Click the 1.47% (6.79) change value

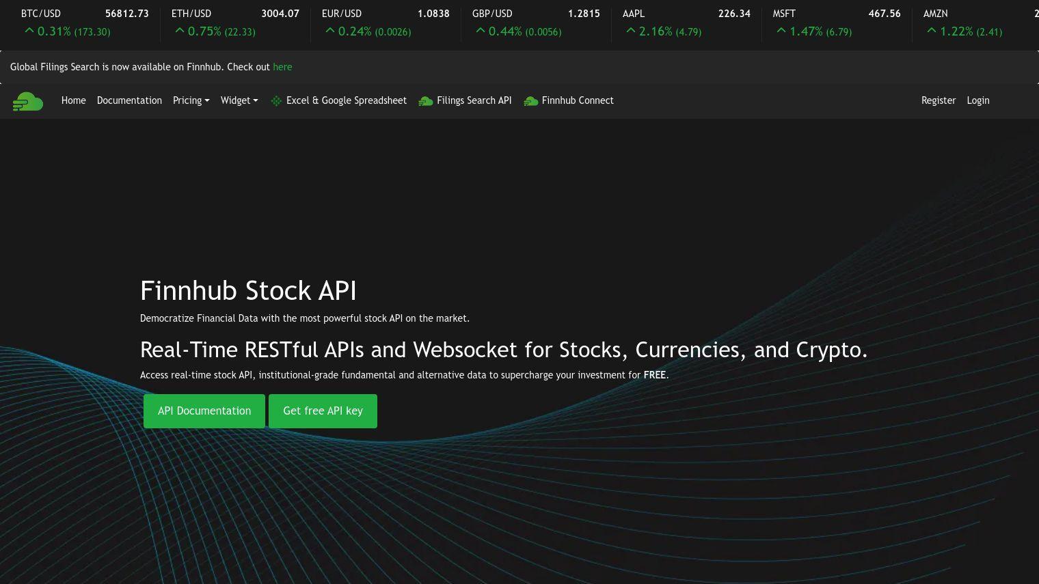821,31
